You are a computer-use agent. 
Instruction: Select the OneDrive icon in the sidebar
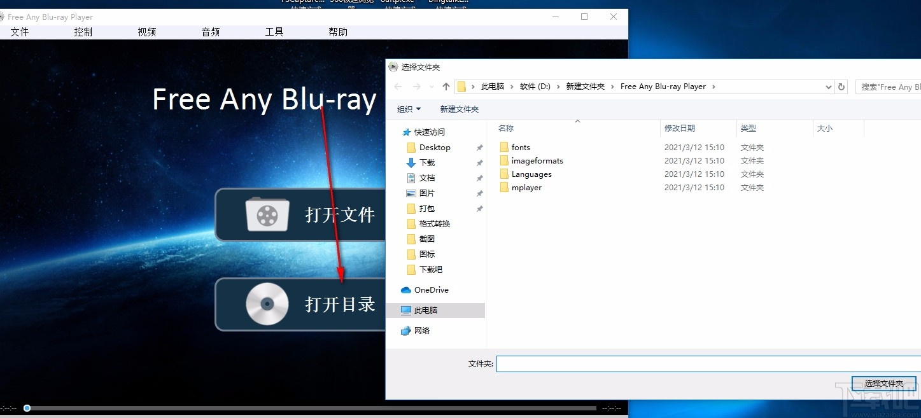click(406, 289)
